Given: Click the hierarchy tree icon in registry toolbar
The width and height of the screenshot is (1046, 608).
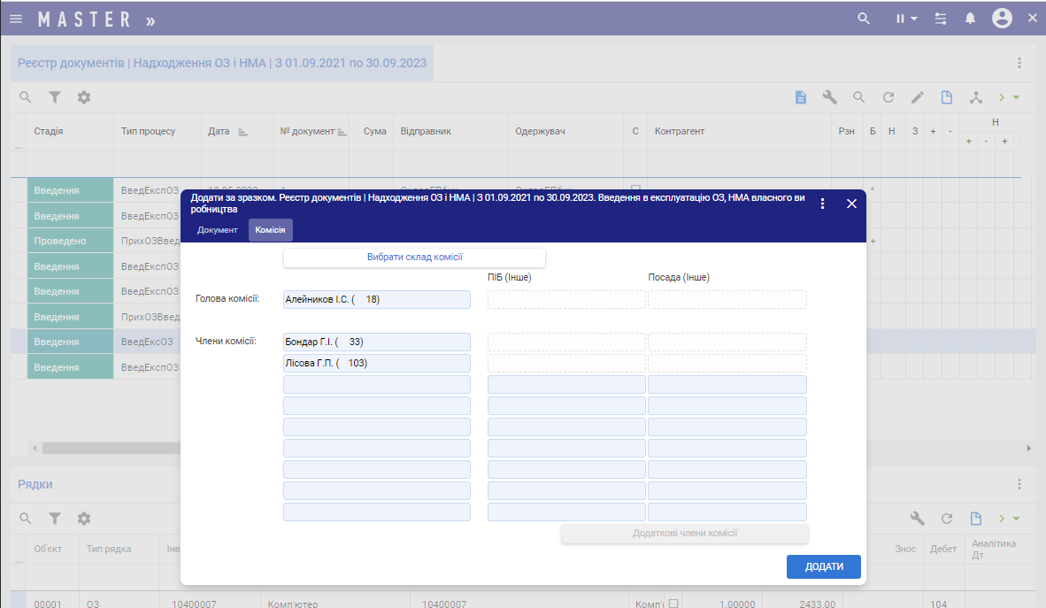Looking at the screenshot, I should point(976,97).
